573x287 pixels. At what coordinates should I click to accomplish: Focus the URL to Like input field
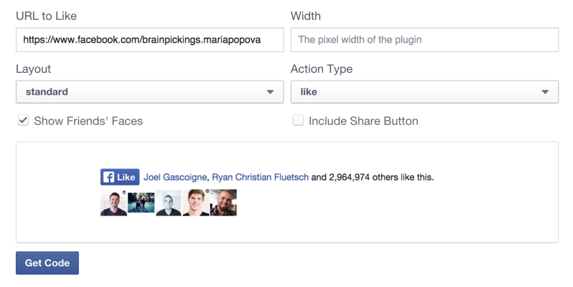(150, 40)
